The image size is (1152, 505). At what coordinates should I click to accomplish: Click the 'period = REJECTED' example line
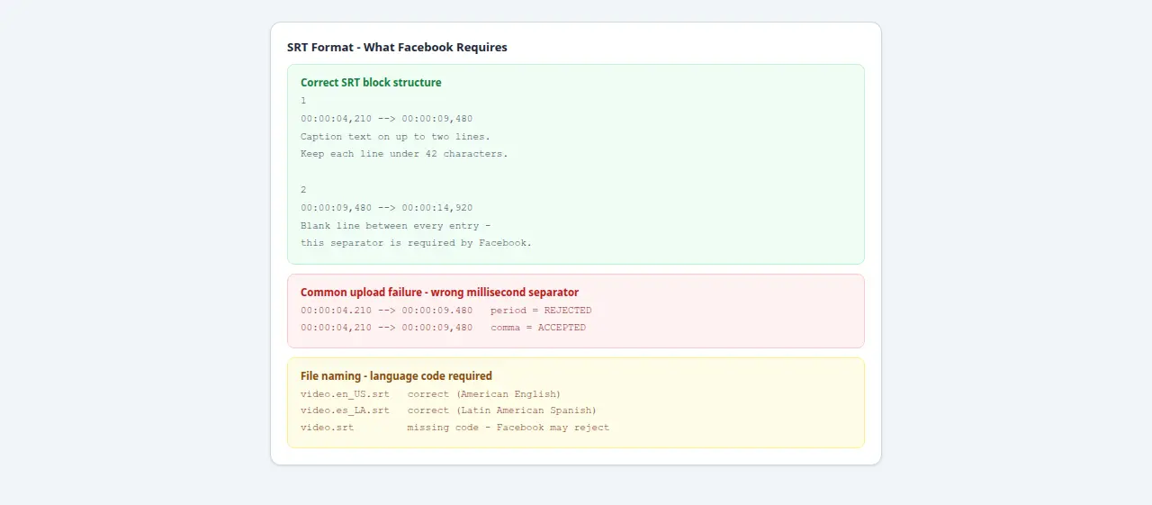pyautogui.click(x=446, y=311)
